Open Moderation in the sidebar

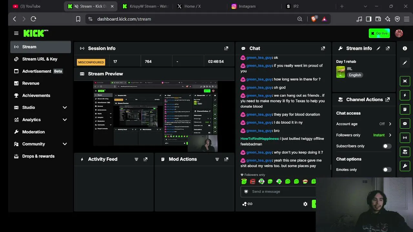[x=41, y=132]
